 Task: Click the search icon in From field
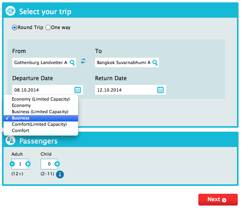pos(72,63)
